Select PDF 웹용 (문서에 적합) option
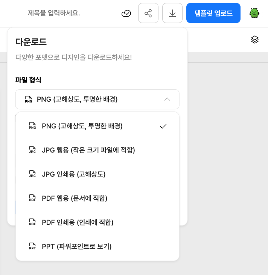This screenshot has width=268, height=275. (97, 199)
